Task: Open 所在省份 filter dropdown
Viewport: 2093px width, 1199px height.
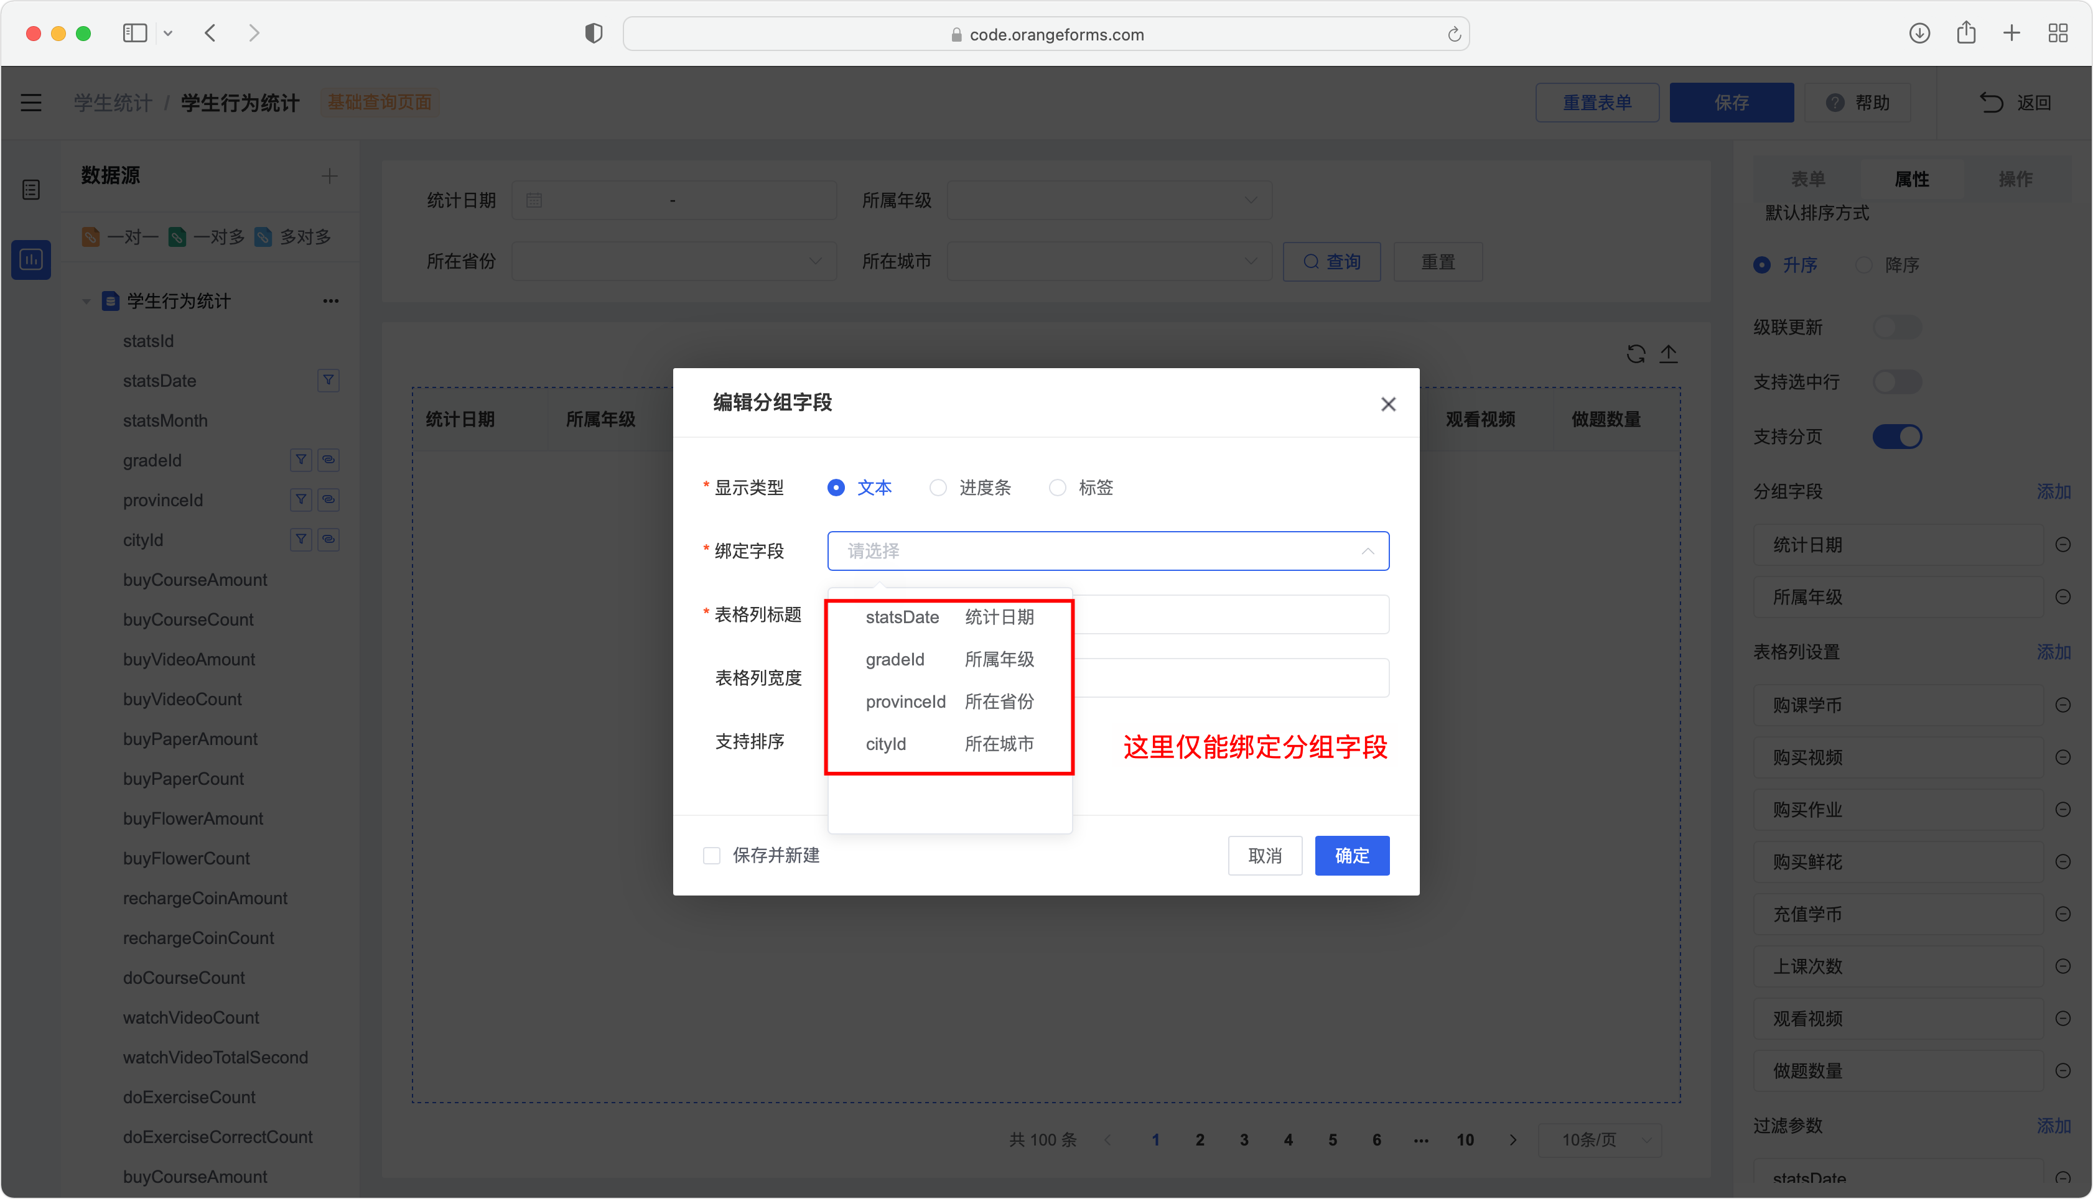Action: 674,262
